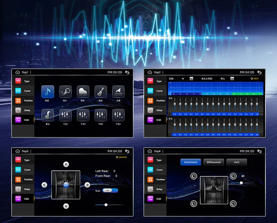Choose the microphone pop preset in Dsp1
277x223 pixels.
point(65,92)
